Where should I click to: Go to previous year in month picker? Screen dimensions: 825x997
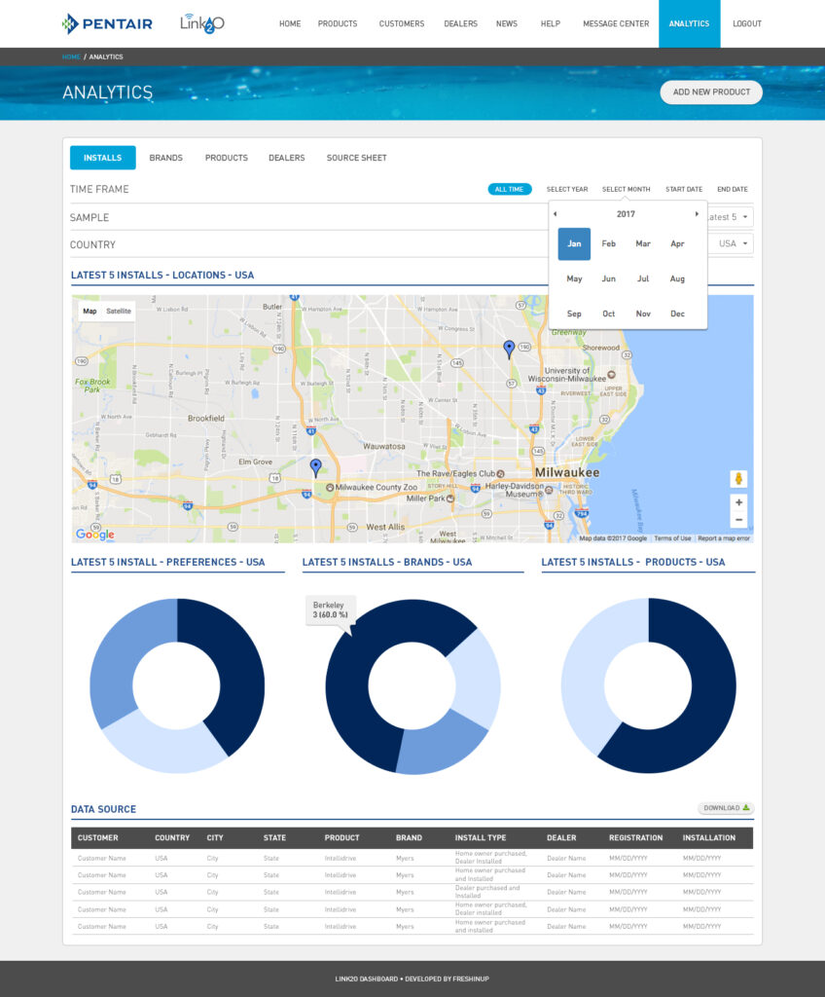[x=556, y=214]
